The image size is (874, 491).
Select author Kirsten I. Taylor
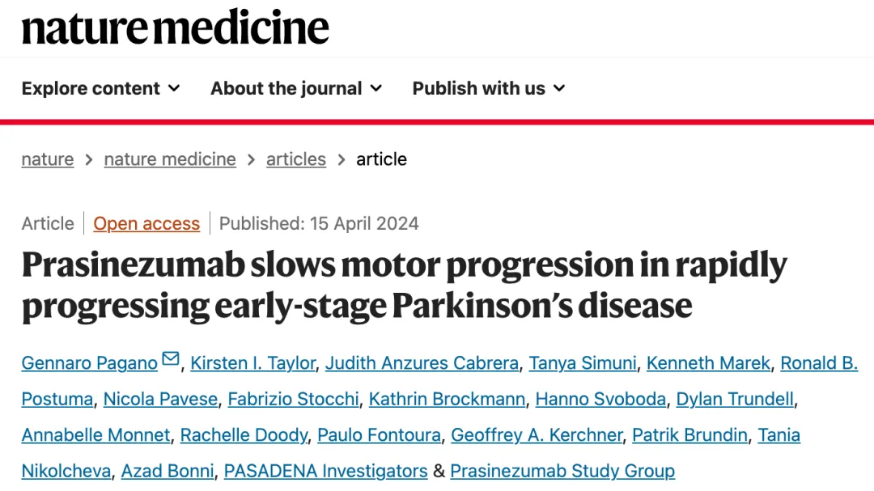(252, 363)
